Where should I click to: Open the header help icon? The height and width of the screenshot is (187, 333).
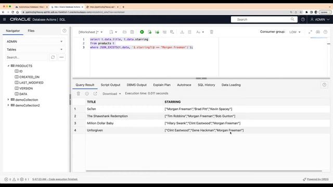tap(303, 19)
